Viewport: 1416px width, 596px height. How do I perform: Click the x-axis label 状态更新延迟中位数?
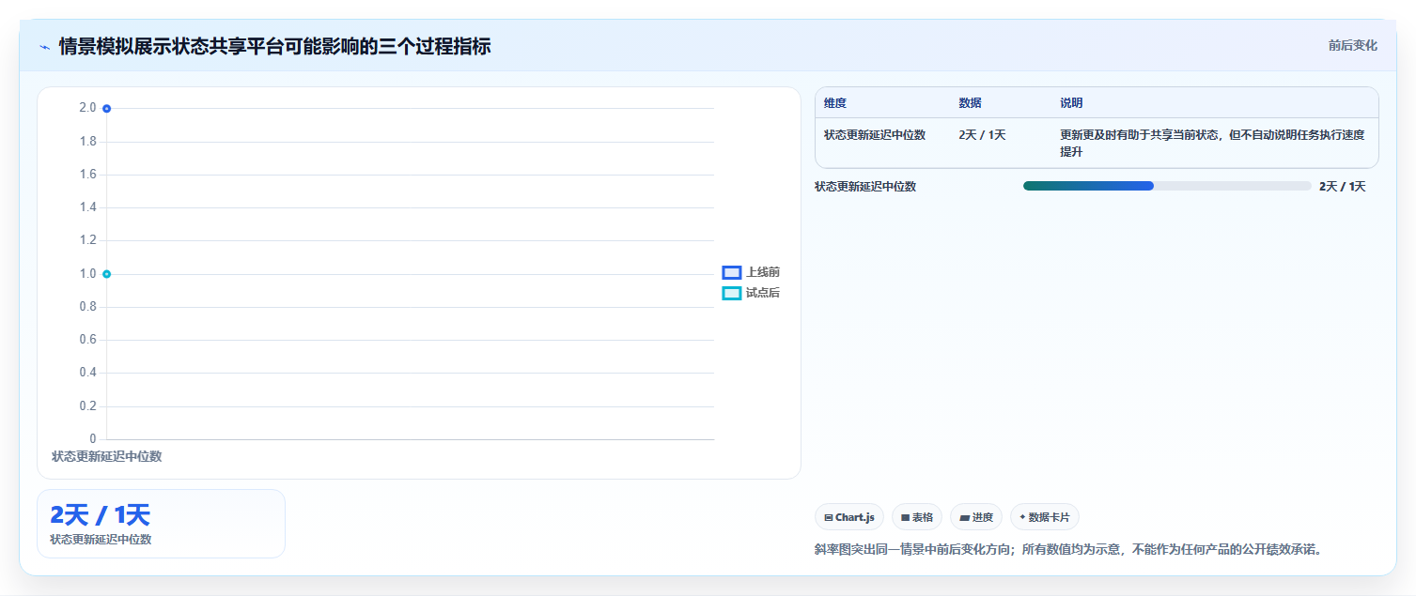(107, 456)
